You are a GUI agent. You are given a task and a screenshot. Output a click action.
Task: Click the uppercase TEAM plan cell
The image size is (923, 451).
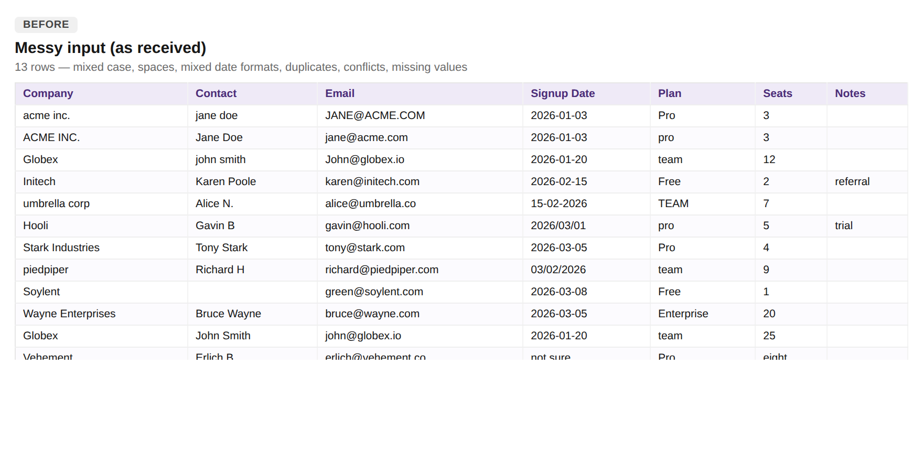[x=703, y=204]
